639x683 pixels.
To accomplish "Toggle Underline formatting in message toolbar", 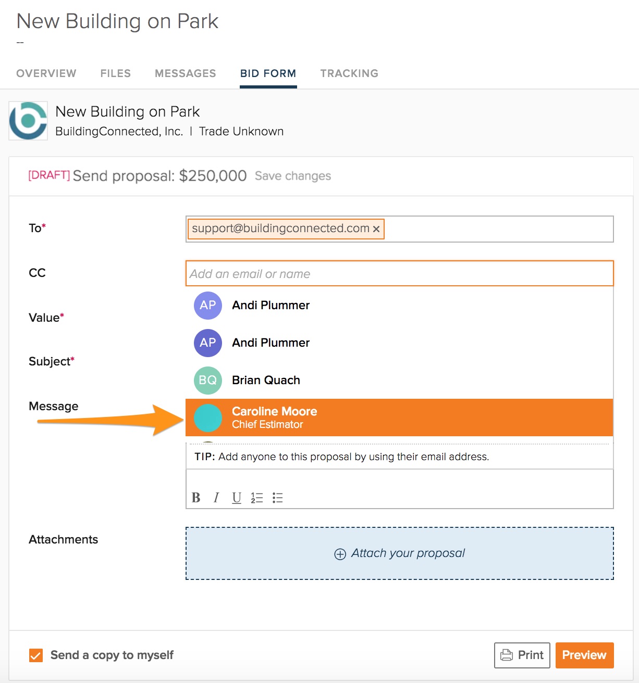I will click(237, 498).
